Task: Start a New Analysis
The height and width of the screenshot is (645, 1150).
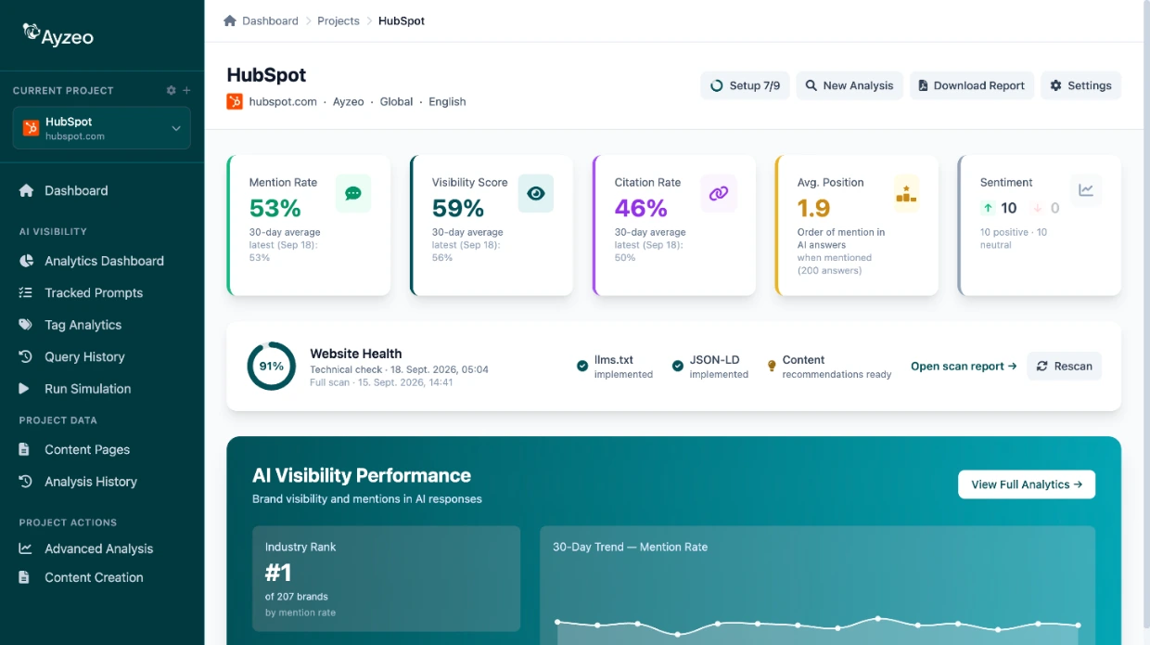Action: (x=850, y=85)
